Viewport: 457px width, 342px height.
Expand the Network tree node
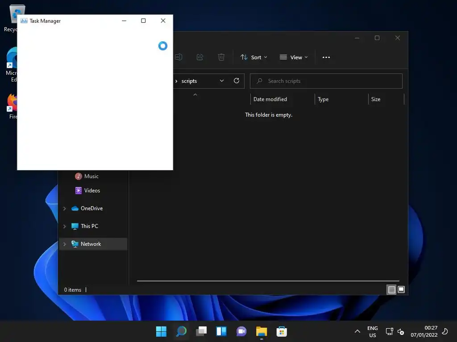tap(64, 244)
